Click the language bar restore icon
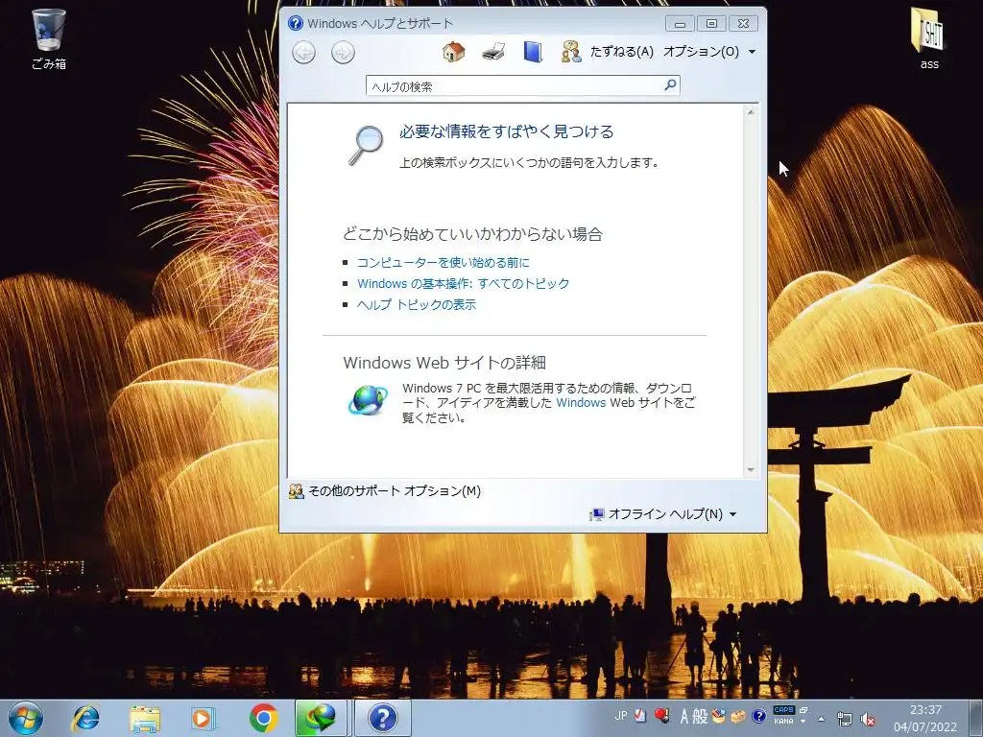The height and width of the screenshot is (737, 983). pyautogui.click(x=803, y=710)
